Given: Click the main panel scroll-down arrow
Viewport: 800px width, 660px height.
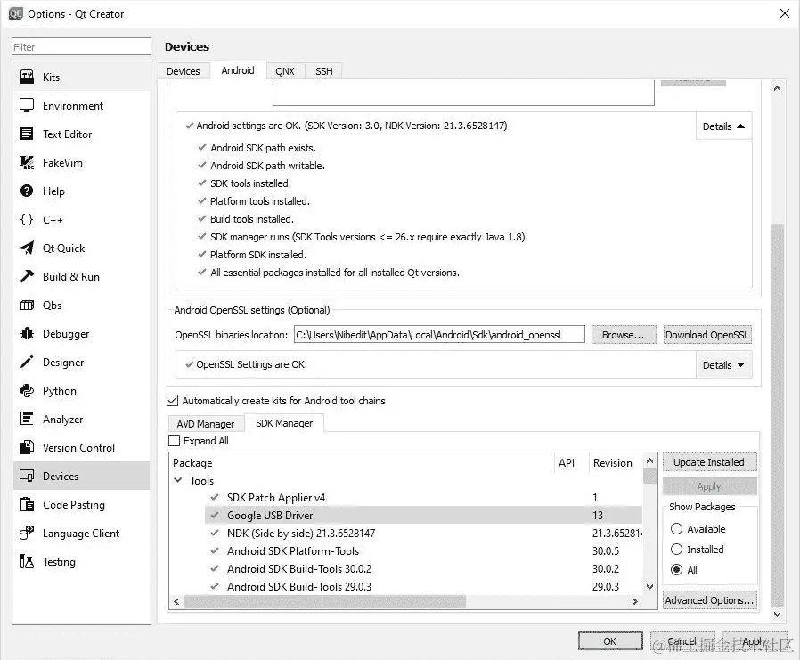Looking at the screenshot, I should (777, 615).
